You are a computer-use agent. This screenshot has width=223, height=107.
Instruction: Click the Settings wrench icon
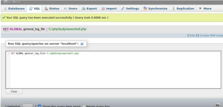pos(123,9)
